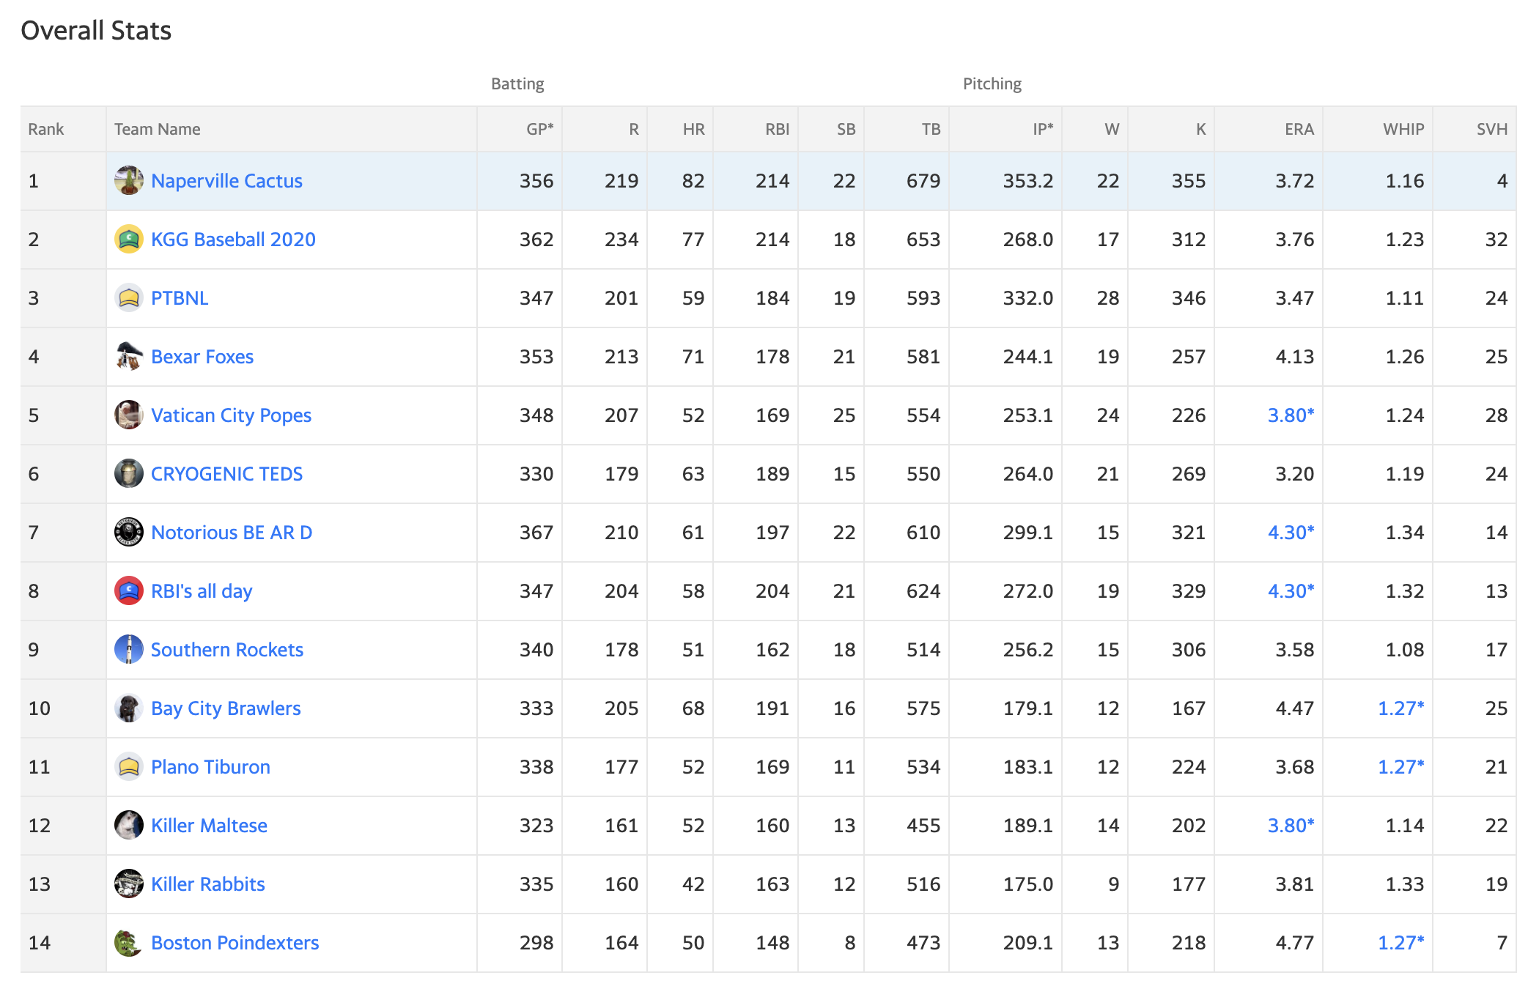
Task: Open the Plano Tiburon team link
Action: click(210, 767)
